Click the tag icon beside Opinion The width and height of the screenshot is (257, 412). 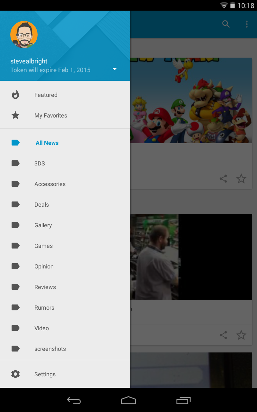(x=15, y=266)
